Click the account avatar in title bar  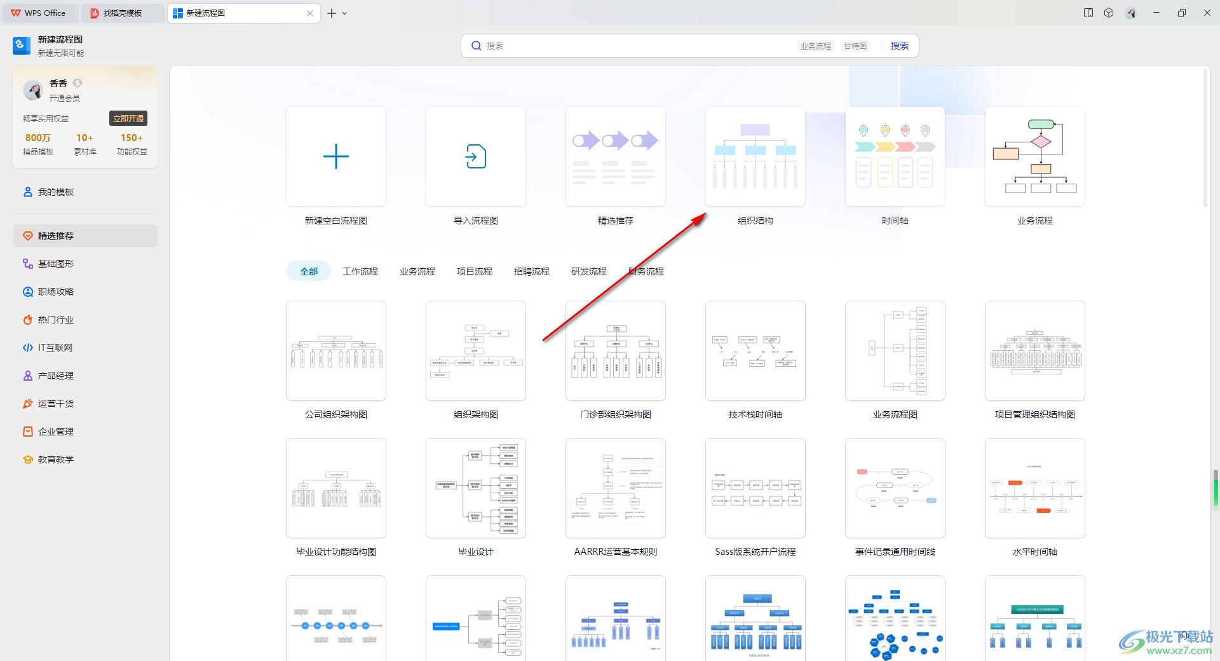click(1130, 13)
